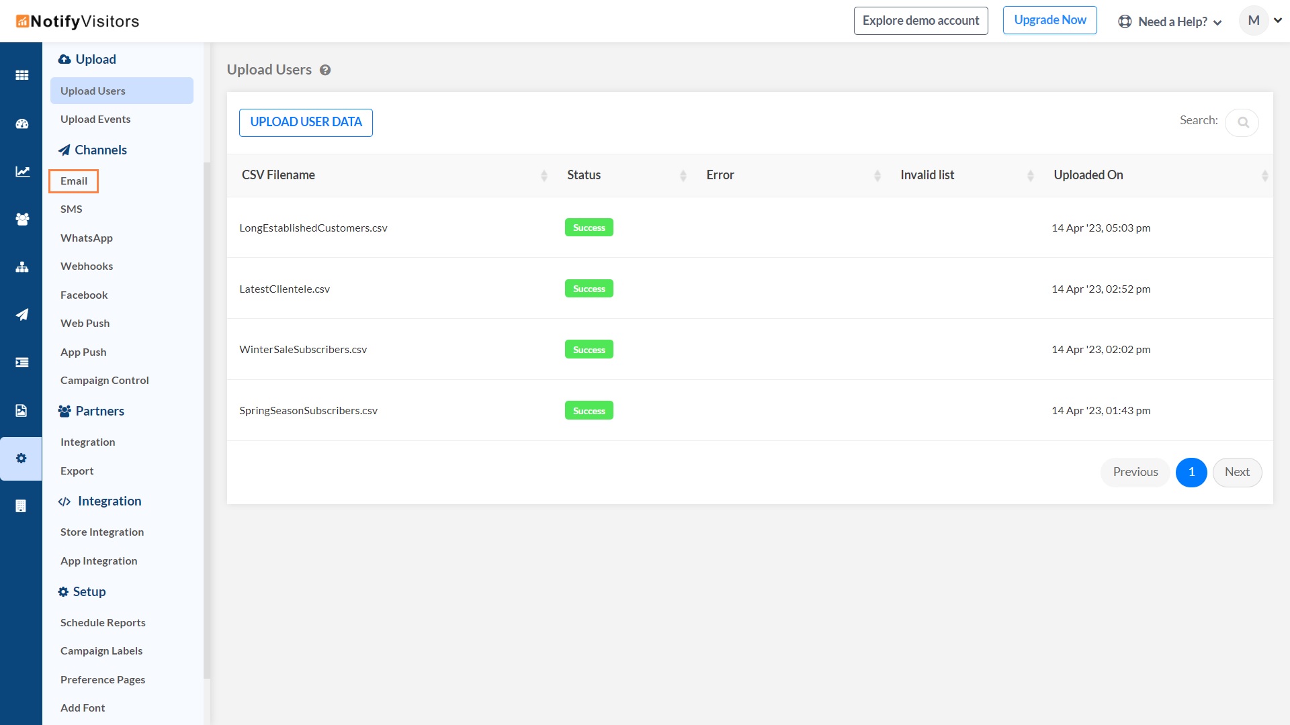Click WinterSaleSubscribers.csv filename
Screen dimensions: 1290x725
(x=303, y=350)
